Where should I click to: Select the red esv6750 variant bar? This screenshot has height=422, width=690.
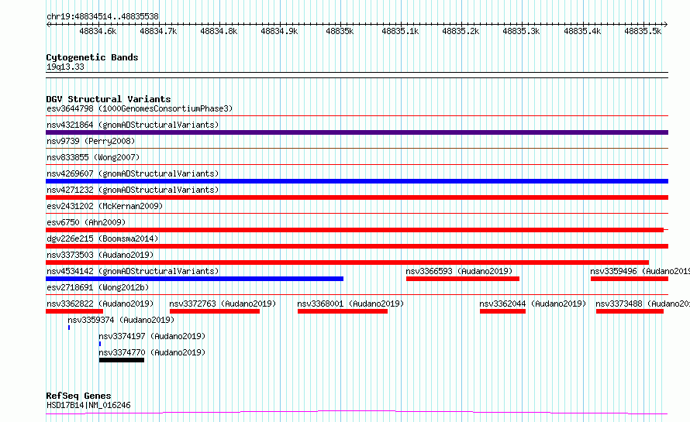pyautogui.click(x=354, y=230)
